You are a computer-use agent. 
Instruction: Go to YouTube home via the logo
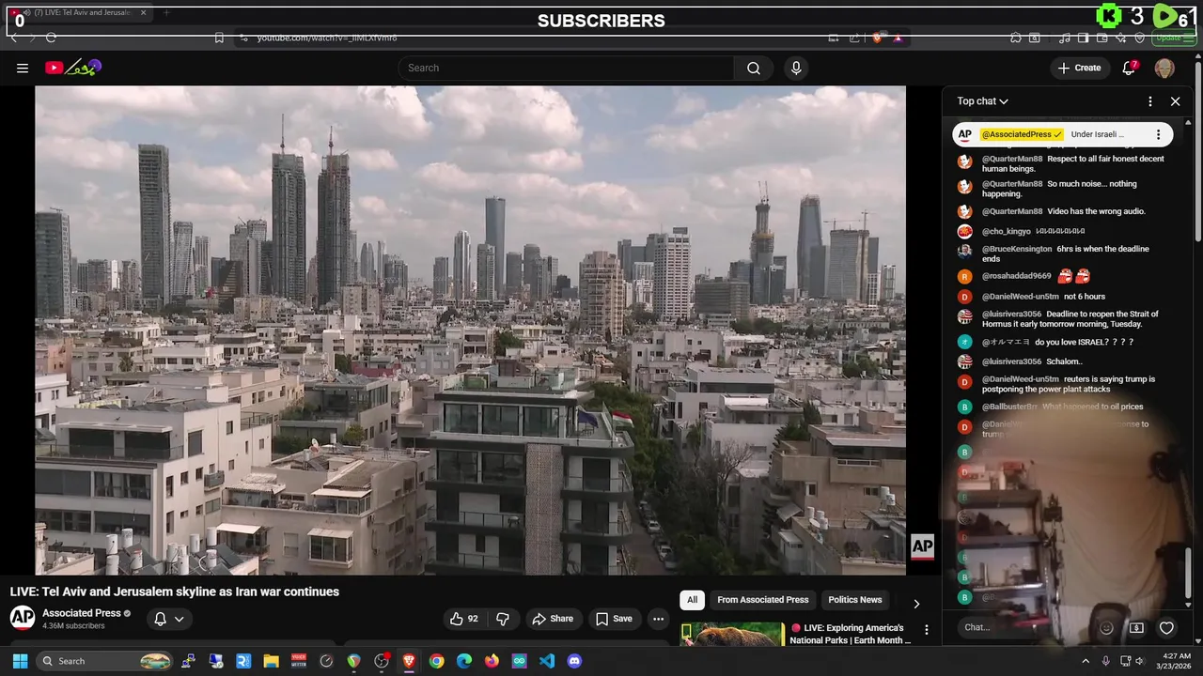[x=72, y=68]
